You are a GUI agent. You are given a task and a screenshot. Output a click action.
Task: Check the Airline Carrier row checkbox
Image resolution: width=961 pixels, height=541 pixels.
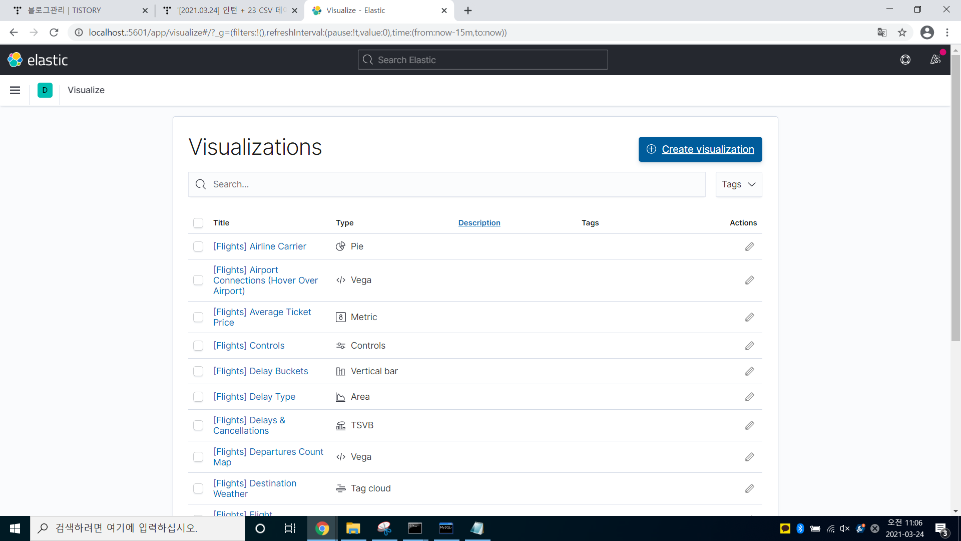click(x=198, y=246)
